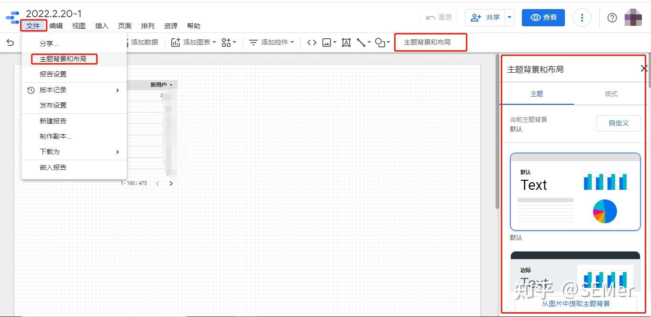651x317 pixels.
Task: Click 从图片中提取主题背景 link
Action: coord(574,303)
